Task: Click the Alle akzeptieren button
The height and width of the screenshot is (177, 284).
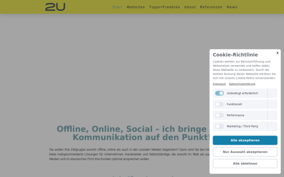Action: click(245, 140)
